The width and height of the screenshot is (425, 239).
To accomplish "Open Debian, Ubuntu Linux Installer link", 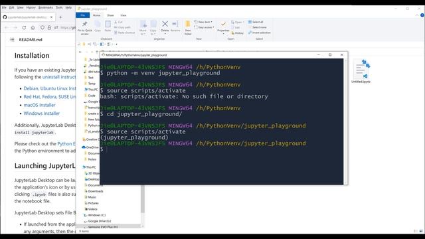I will (50, 88).
